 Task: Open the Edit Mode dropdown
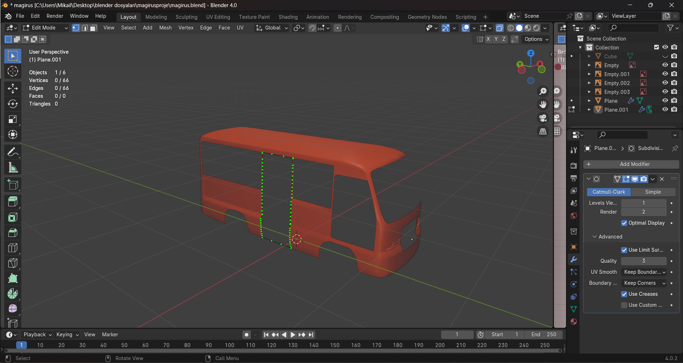pyautogui.click(x=45, y=28)
